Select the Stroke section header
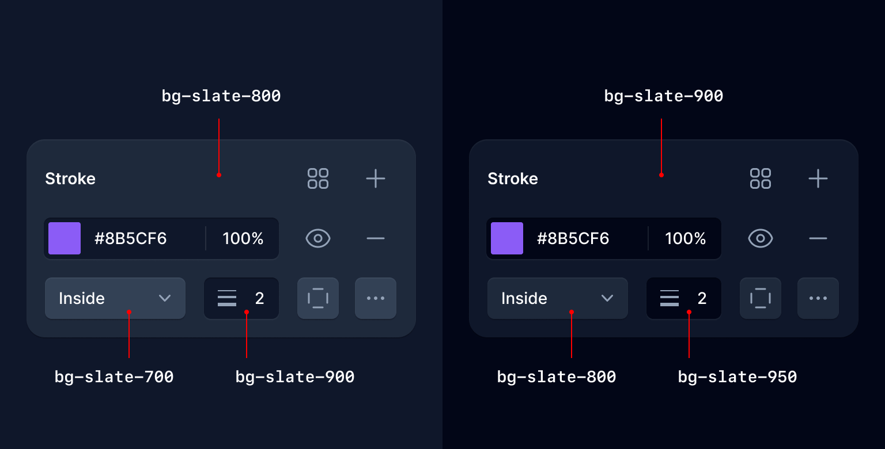 click(x=70, y=178)
